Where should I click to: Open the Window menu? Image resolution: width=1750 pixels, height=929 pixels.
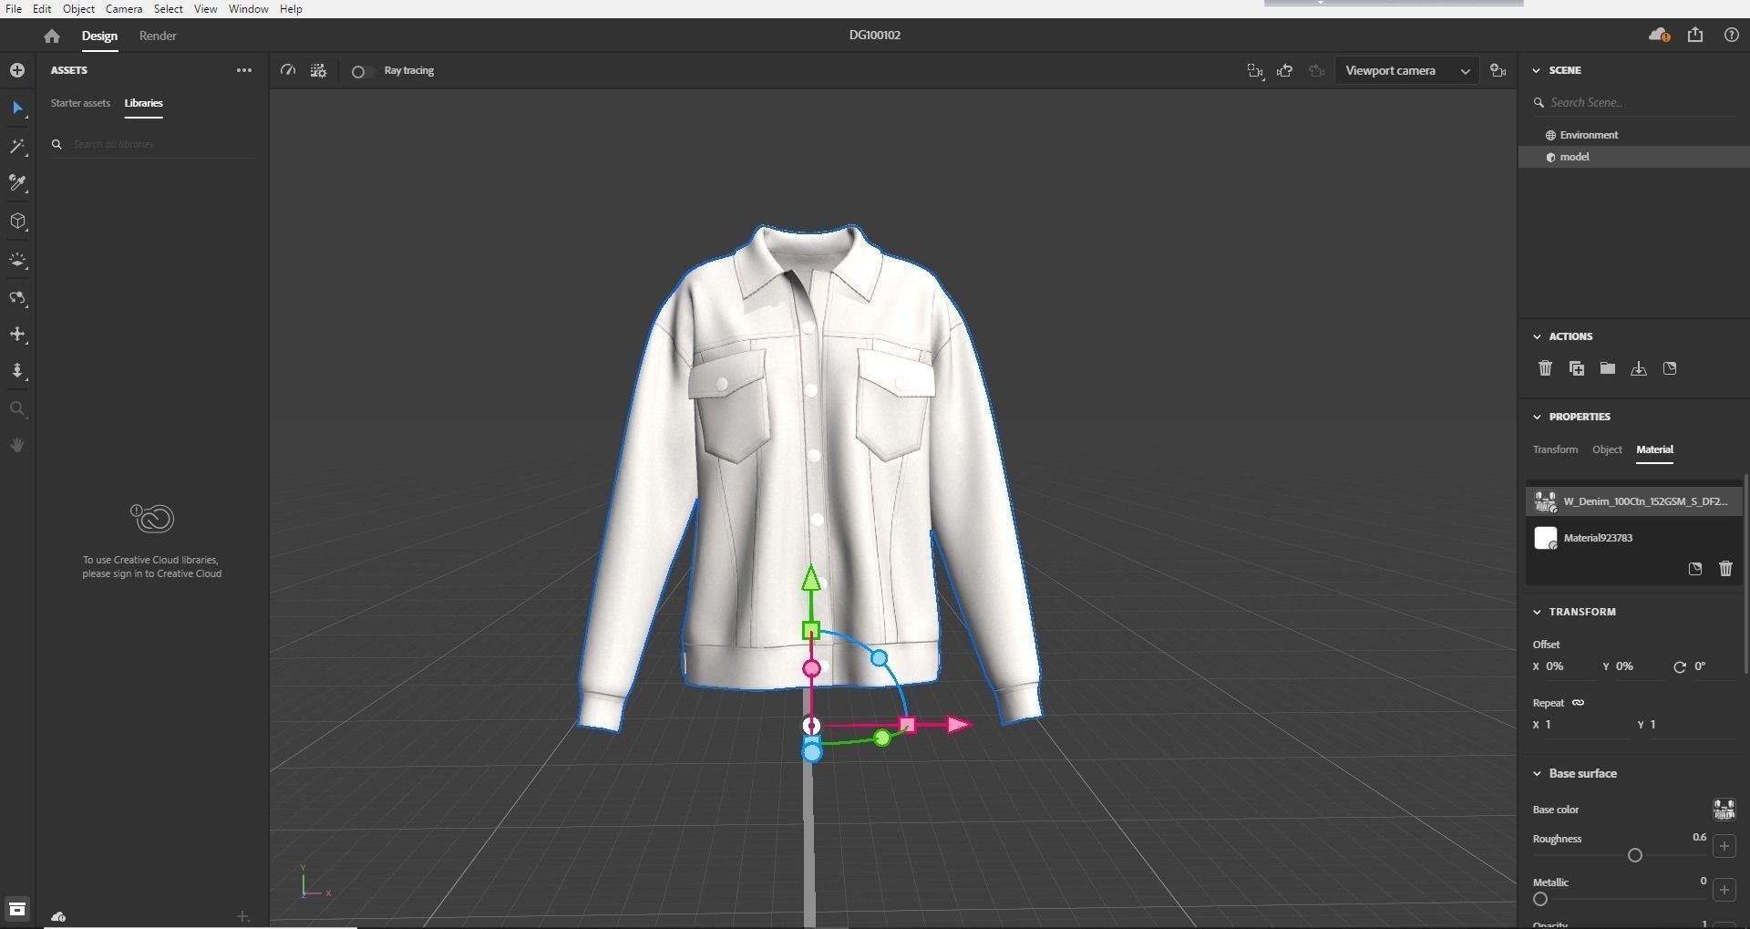click(248, 8)
